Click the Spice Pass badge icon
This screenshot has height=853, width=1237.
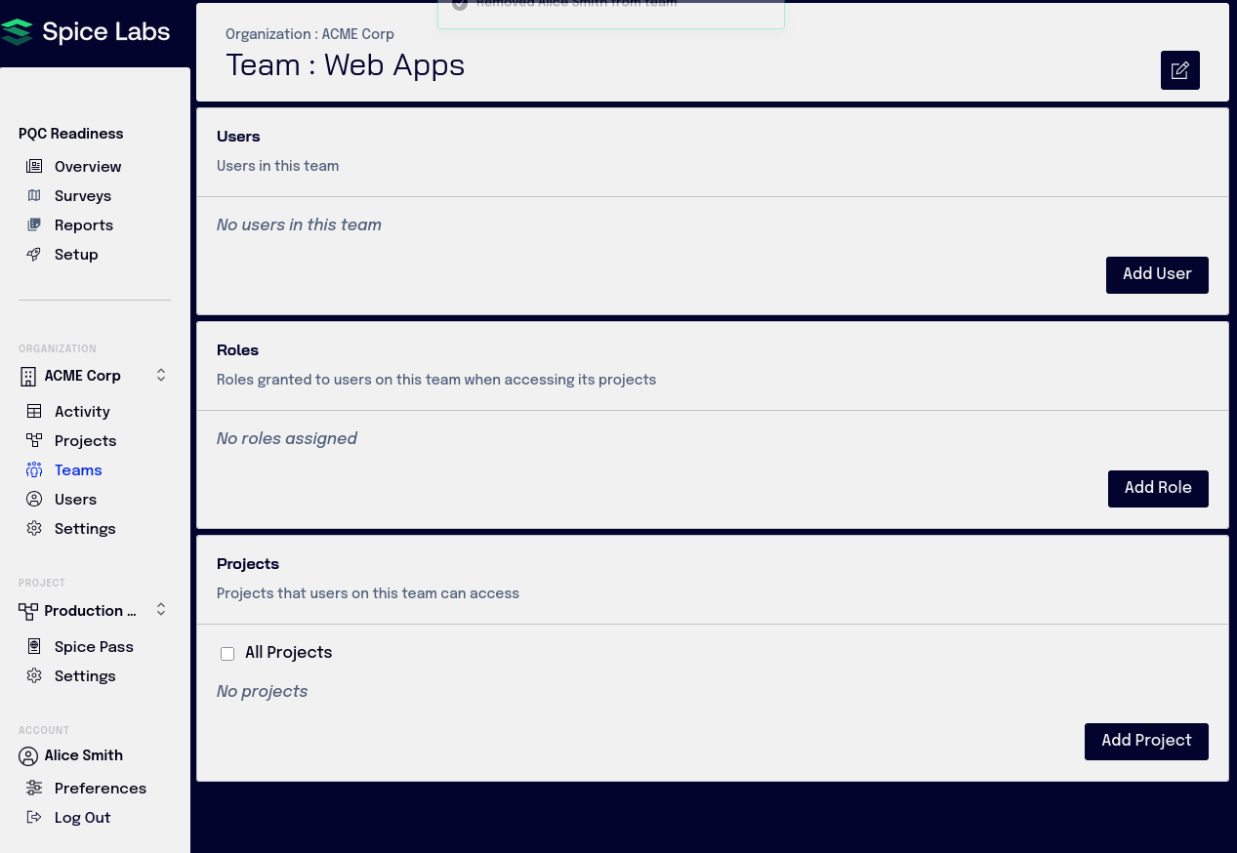(x=34, y=646)
